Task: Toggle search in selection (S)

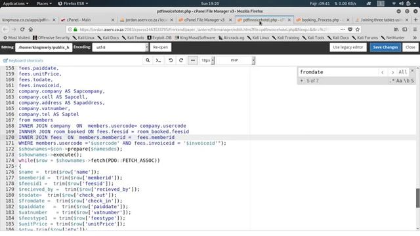Action: (x=412, y=81)
